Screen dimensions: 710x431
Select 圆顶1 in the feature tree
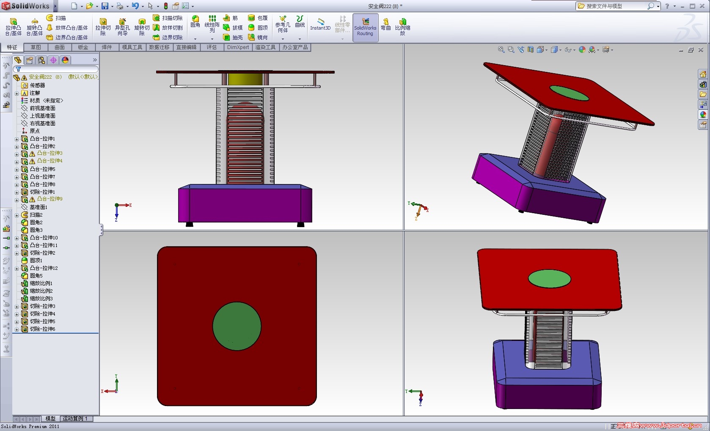tap(36, 261)
